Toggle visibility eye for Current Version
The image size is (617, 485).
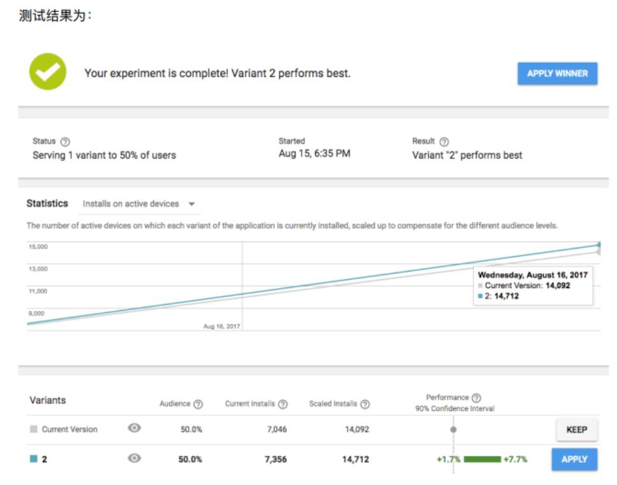click(134, 429)
